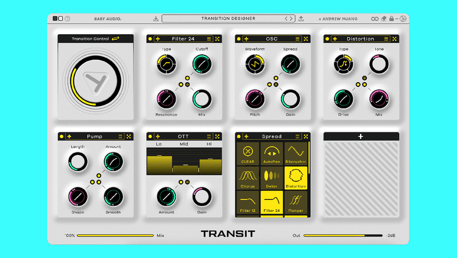457x258 pixels.
Task: Click the four-arrow icon on OTT module
Action: pos(218,136)
